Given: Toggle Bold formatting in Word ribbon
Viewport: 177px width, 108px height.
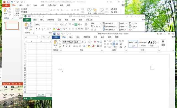Looking at the screenshot, I should tap(64, 46).
